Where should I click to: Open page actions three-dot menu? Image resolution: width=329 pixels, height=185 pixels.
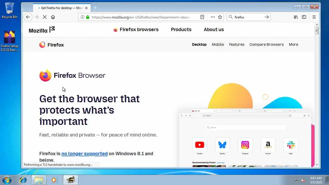(x=213, y=17)
